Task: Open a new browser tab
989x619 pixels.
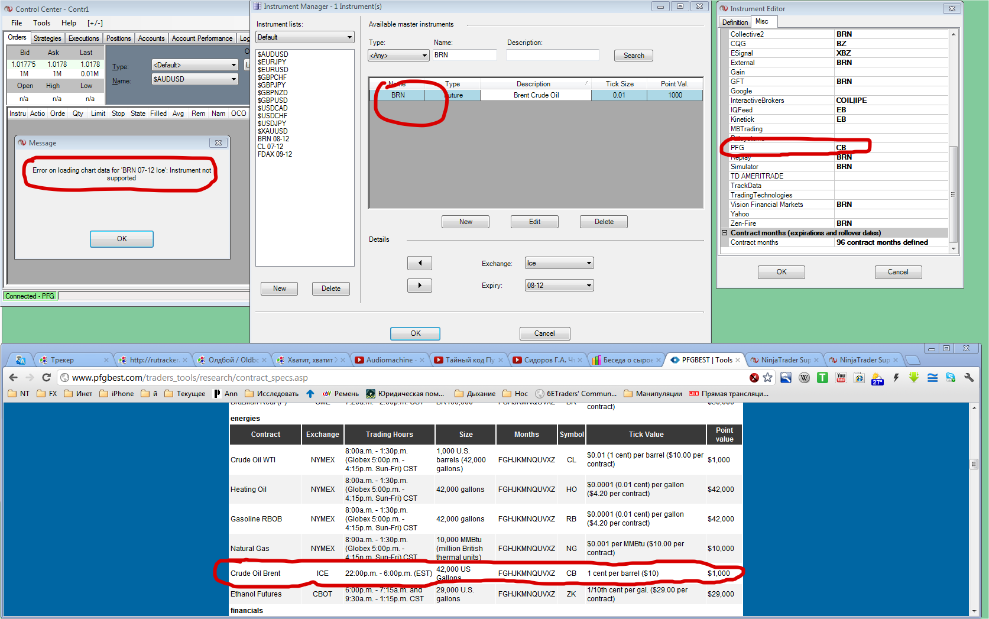Action: click(913, 360)
